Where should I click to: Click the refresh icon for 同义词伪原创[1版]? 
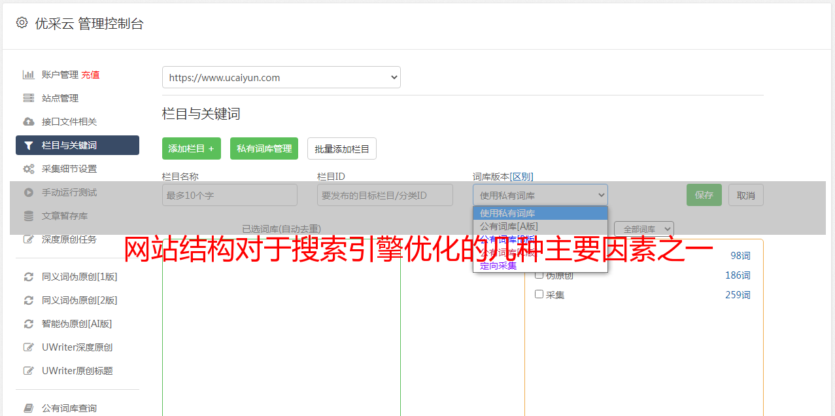[x=29, y=277]
